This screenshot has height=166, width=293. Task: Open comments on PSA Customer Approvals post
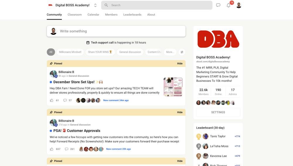(x=67, y=149)
